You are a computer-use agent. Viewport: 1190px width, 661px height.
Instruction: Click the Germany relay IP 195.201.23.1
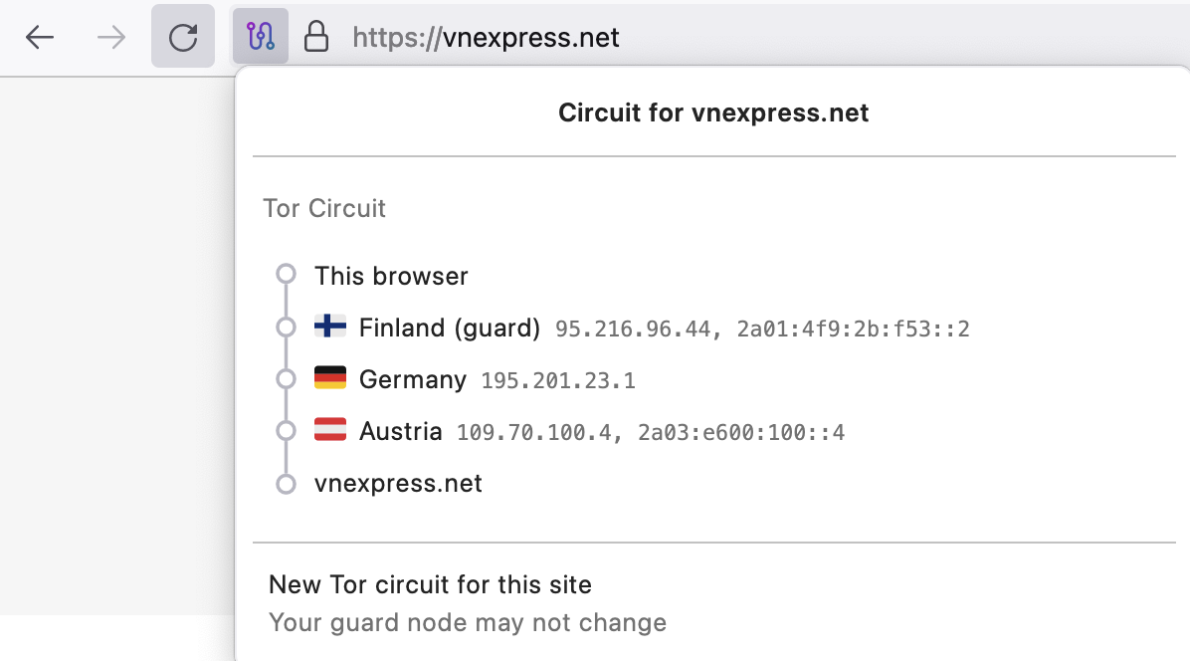(557, 380)
